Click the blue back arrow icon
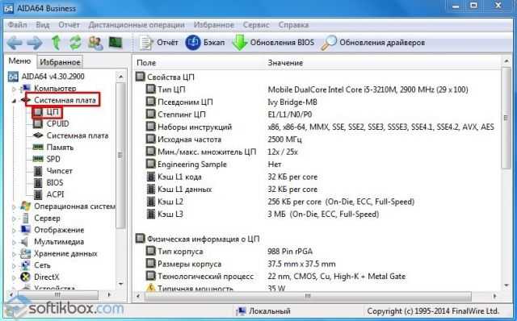This screenshot has width=517, height=321. [x=15, y=43]
